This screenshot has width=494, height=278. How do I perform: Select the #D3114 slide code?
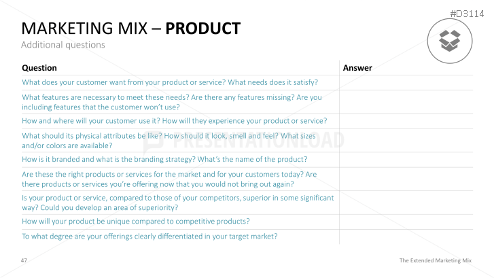(x=468, y=14)
